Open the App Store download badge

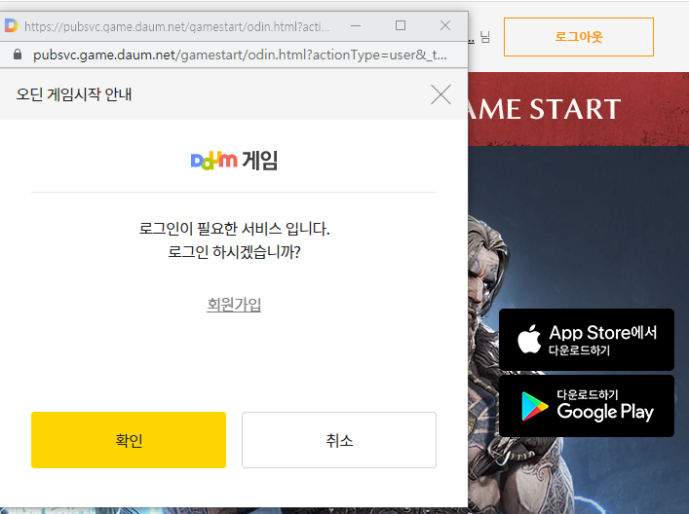coord(586,340)
